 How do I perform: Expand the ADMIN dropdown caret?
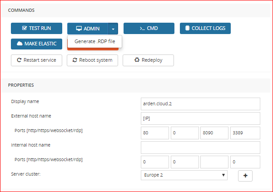(x=113, y=29)
